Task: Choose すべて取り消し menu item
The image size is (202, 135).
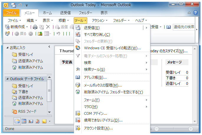Action: click(112, 35)
